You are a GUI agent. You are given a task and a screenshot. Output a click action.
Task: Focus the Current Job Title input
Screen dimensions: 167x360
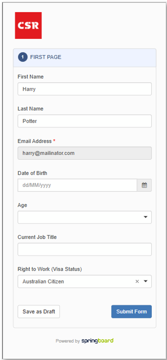point(84,249)
